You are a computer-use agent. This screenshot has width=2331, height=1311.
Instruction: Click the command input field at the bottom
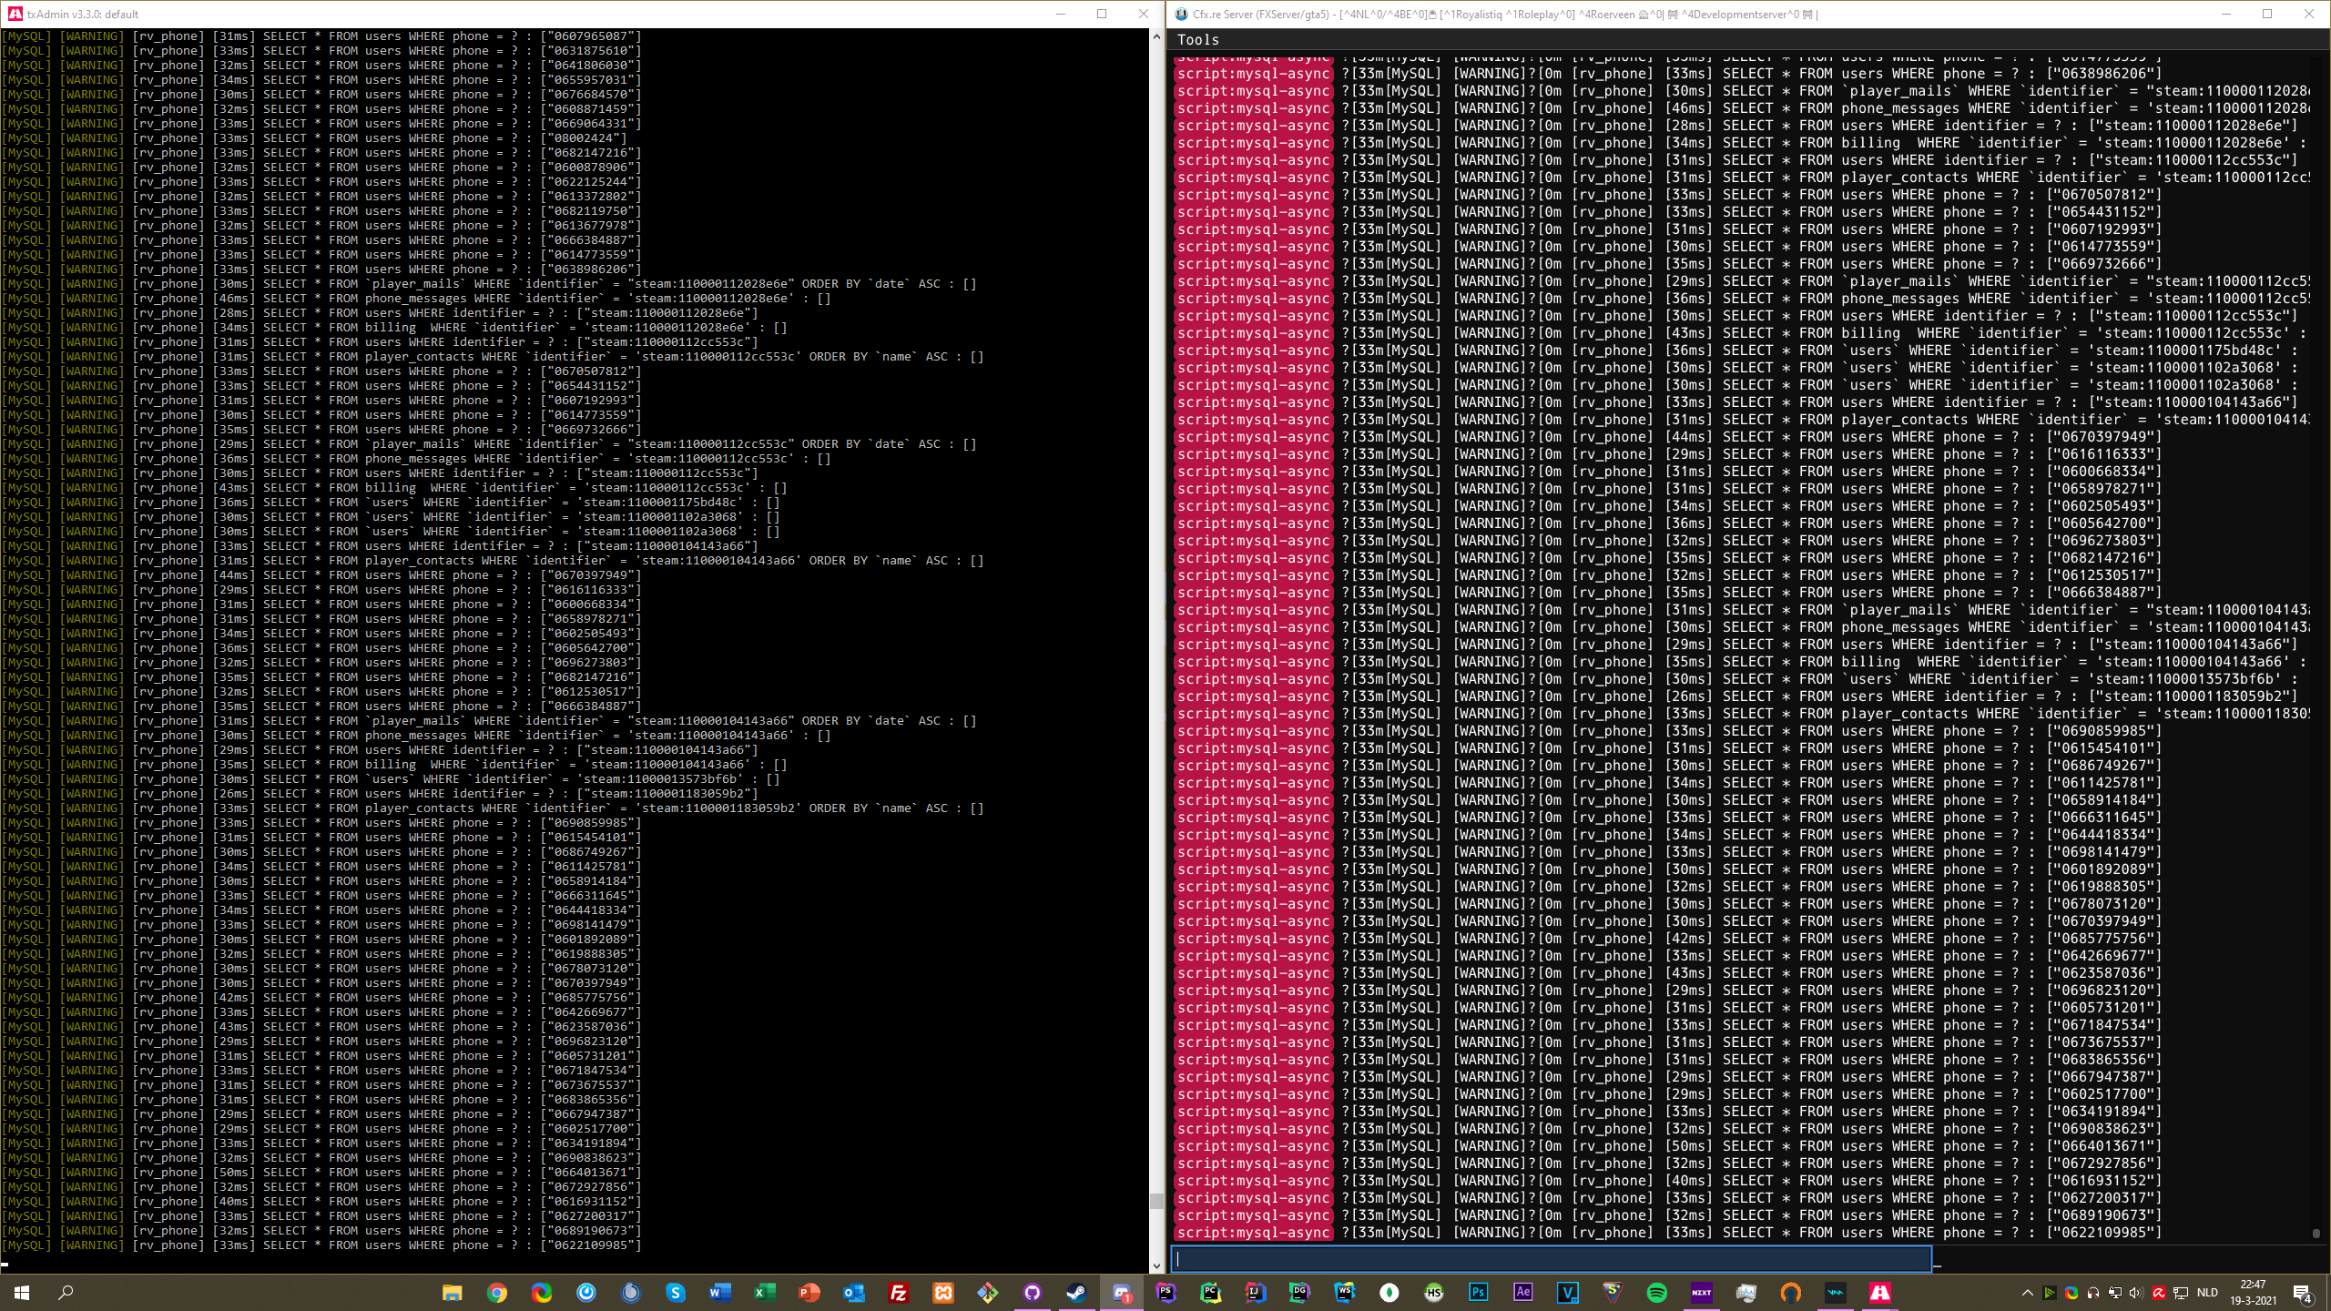[x=1551, y=1259]
